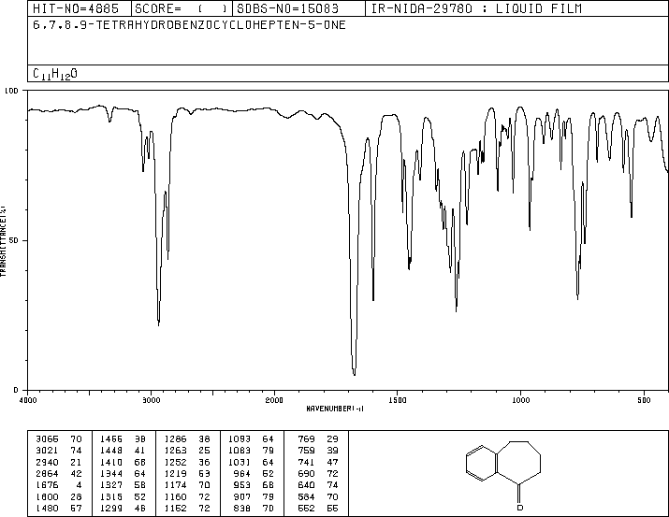Click the SDBS-NO=15083 header cell

click(x=298, y=8)
